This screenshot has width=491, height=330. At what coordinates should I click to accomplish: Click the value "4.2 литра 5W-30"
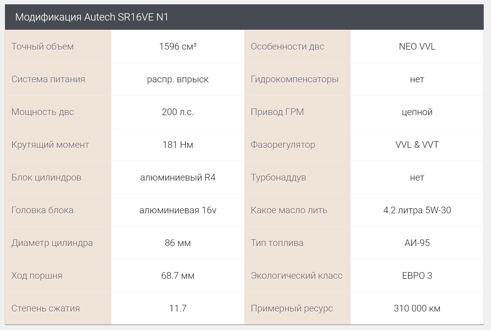(x=417, y=210)
